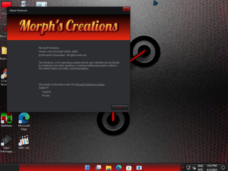The image size is (228, 171).
Task: Click the blue arrow icon on desktop
Action: (x=155, y=3)
